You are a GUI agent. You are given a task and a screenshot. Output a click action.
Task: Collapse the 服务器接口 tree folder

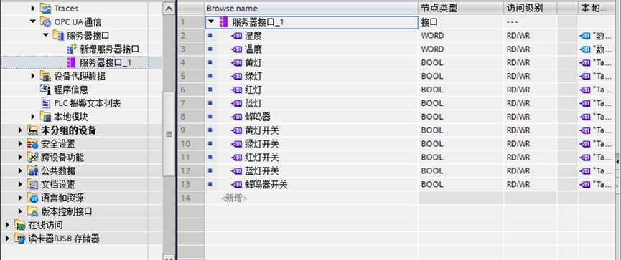pos(46,36)
